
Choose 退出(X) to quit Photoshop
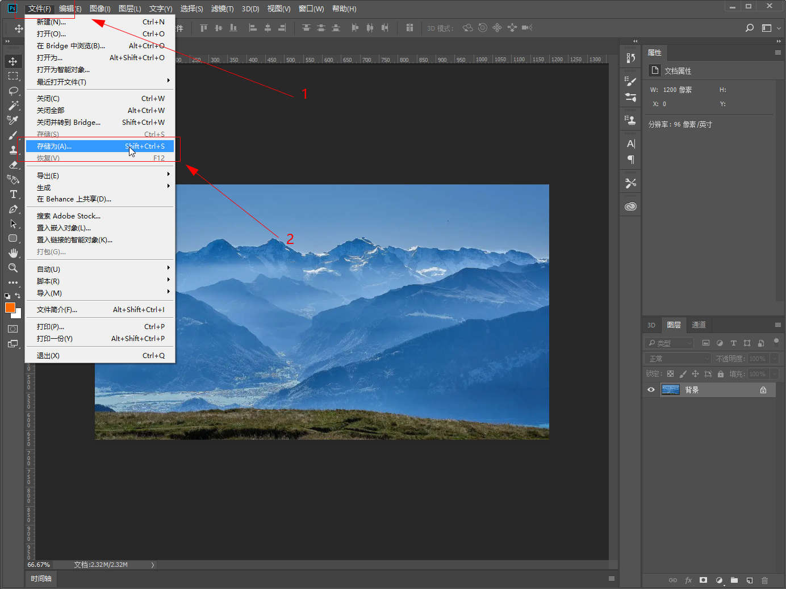[x=100, y=356]
